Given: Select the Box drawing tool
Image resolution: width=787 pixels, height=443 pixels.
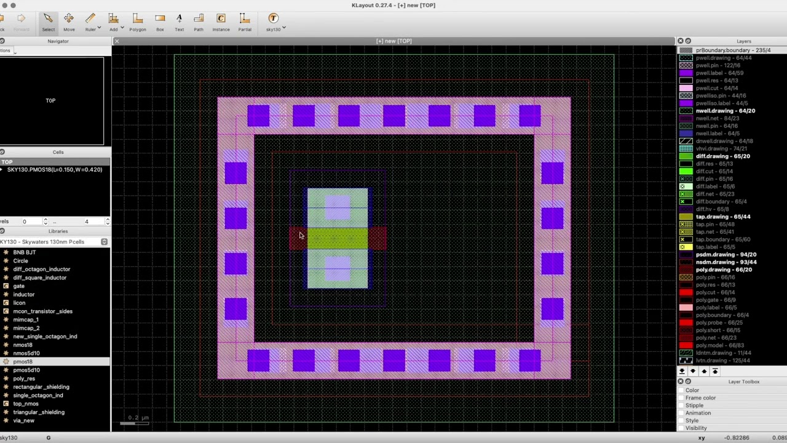Looking at the screenshot, I should click(x=160, y=22).
